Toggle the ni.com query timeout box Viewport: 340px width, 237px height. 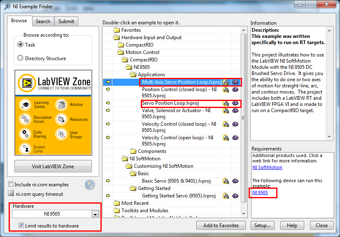(11, 193)
